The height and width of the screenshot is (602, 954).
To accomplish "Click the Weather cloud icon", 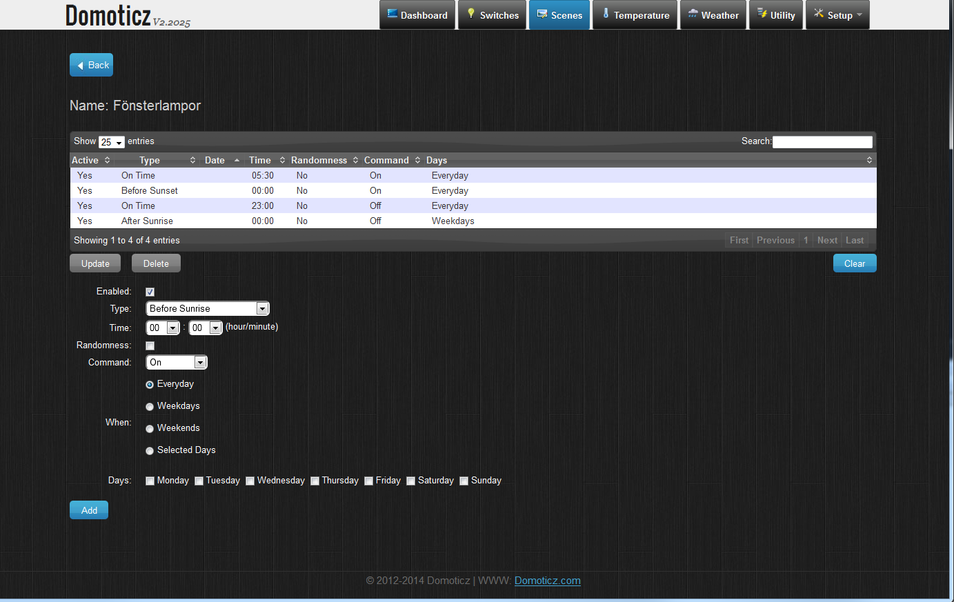I will [x=693, y=14].
